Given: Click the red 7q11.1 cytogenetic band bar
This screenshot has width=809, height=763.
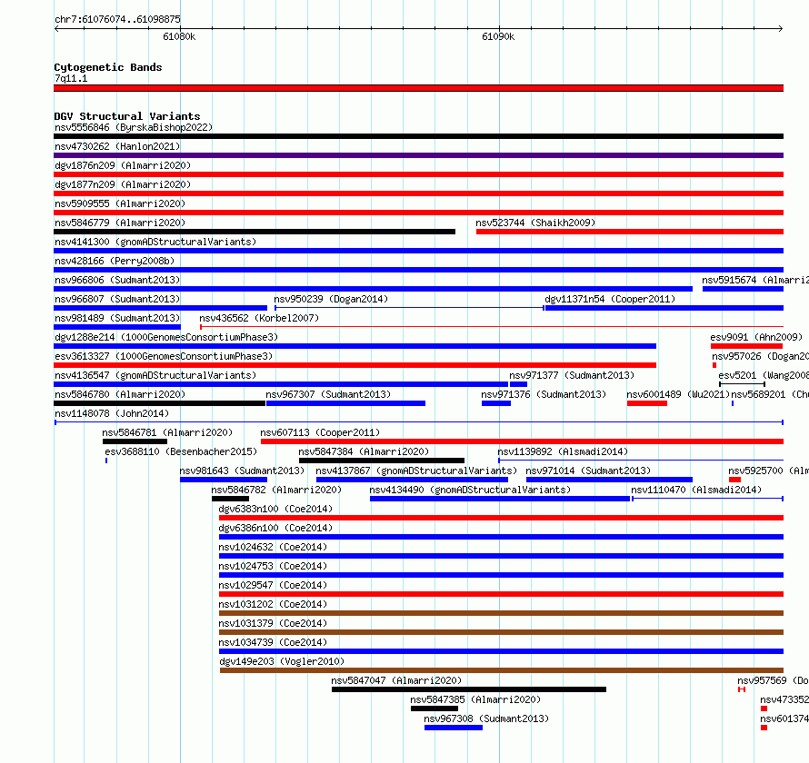Looking at the screenshot, I should (x=418, y=88).
